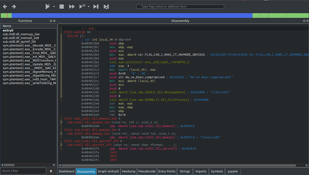Open the Jupyter tab
The image size is (309, 175).
tap(233, 171)
